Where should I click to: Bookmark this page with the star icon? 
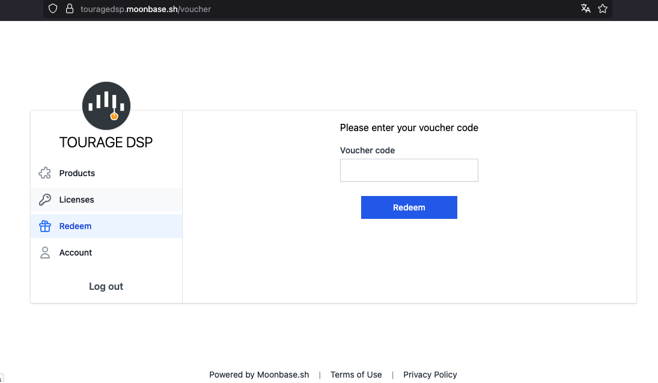[603, 8]
